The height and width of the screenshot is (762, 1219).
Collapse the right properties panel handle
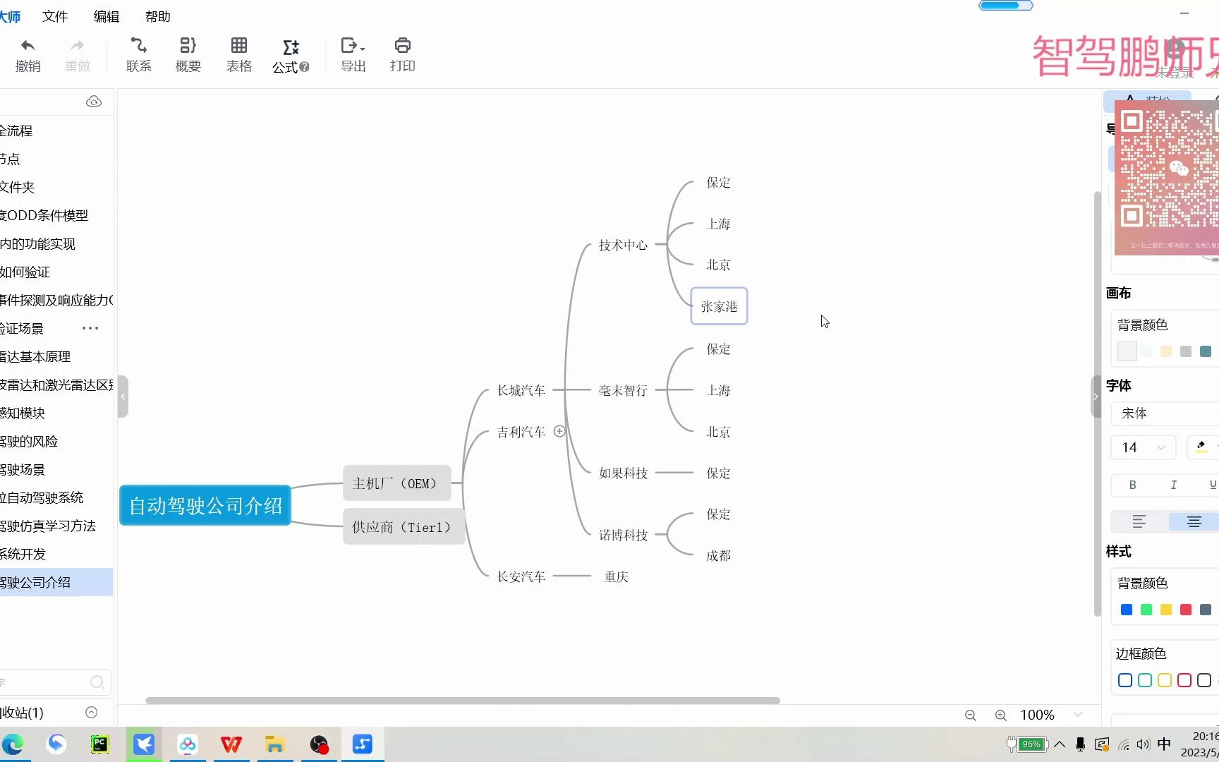[x=1096, y=397]
